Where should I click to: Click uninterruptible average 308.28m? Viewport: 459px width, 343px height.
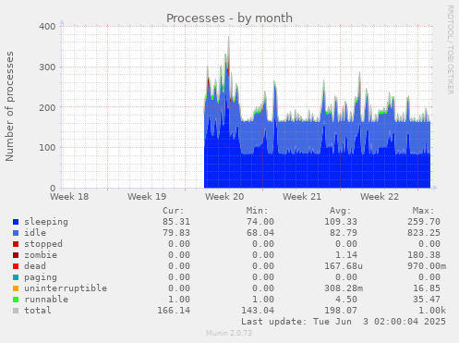344,288
